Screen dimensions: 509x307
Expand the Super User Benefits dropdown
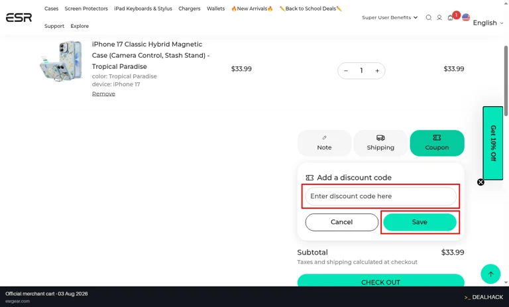tap(390, 17)
